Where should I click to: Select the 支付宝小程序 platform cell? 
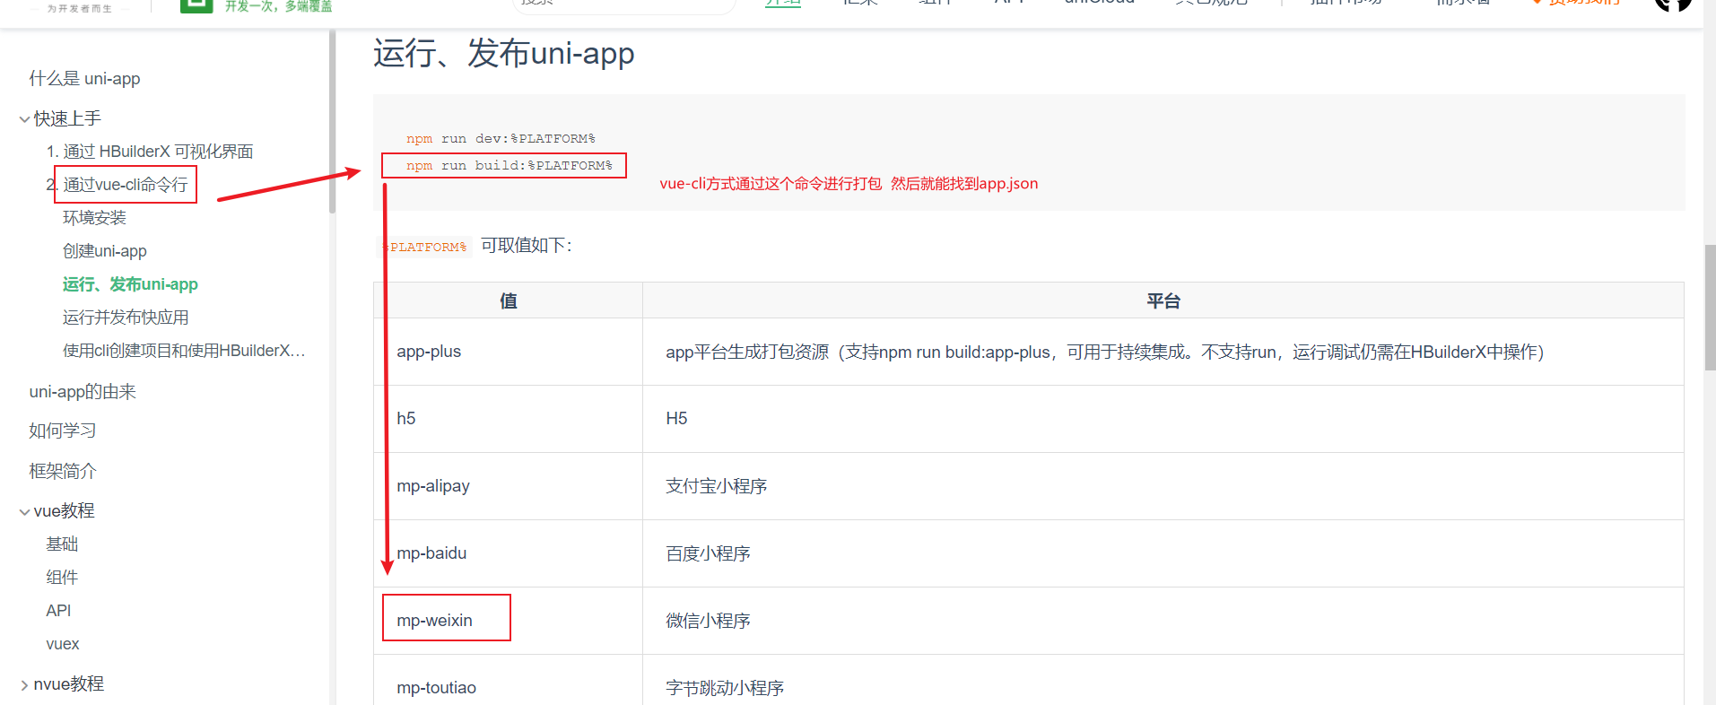tap(1163, 486)
